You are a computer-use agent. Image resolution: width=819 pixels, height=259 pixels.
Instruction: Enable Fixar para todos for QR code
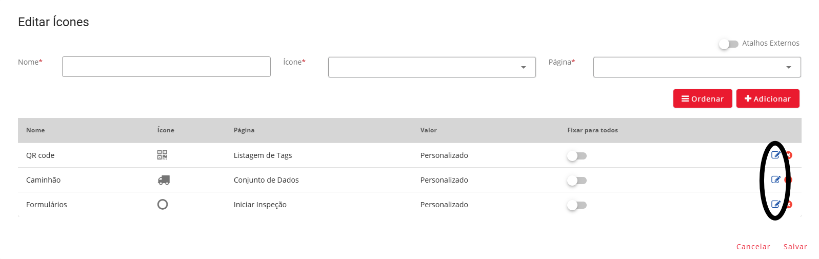pyautogui.click(x=577, y=156)
